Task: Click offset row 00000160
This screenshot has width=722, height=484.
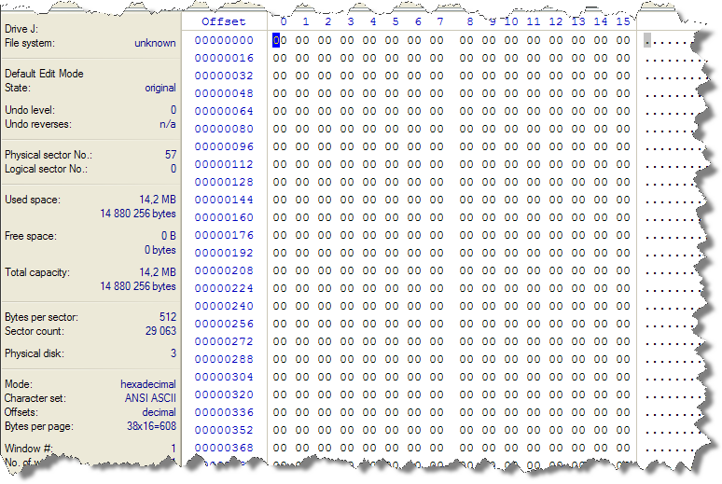Action: pyautogui.click(x=224, y=217)
